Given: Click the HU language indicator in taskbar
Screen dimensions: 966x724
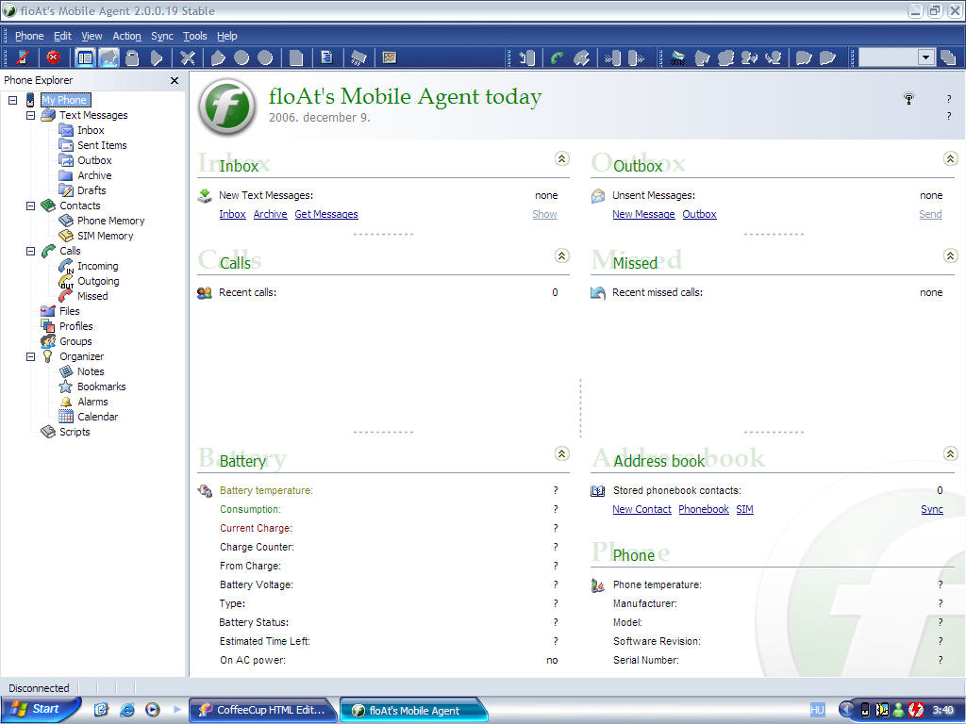Looking at the screenshot, I should click(817, 710).
